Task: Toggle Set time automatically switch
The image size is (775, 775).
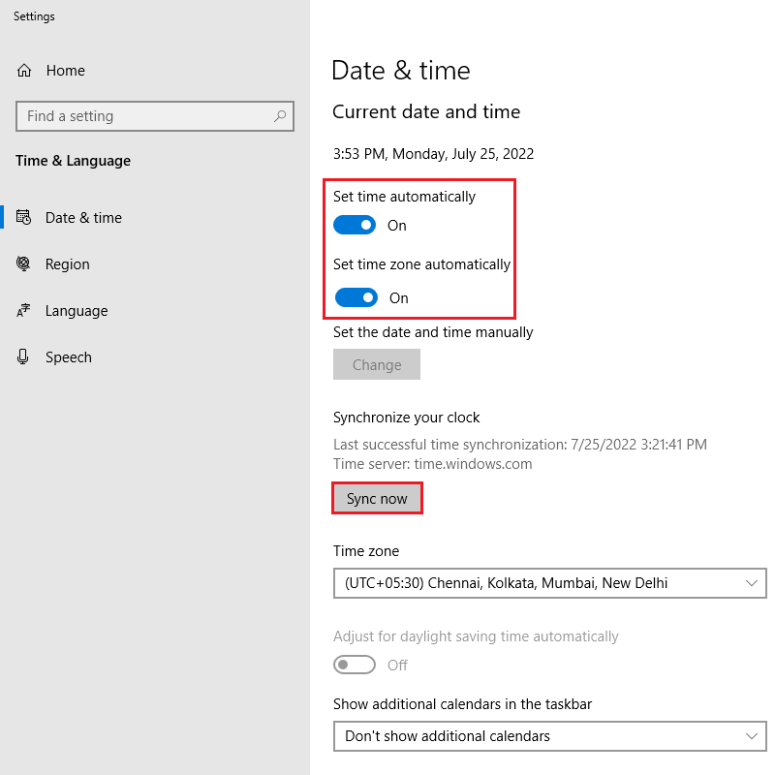Action: (x=355, y=226)
